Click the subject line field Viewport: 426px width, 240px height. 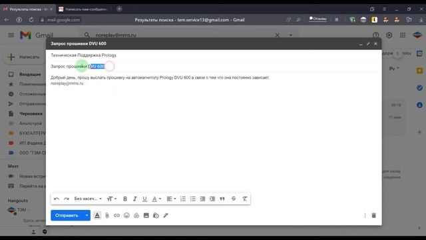click(x=214, y=67)
